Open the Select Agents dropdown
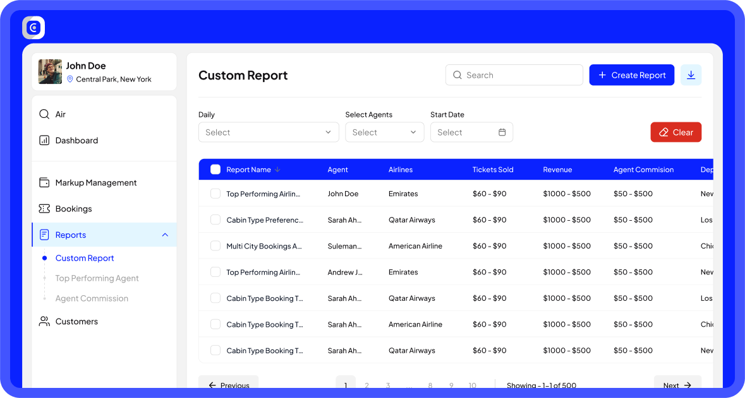The image size is (745, 398). 384,132
